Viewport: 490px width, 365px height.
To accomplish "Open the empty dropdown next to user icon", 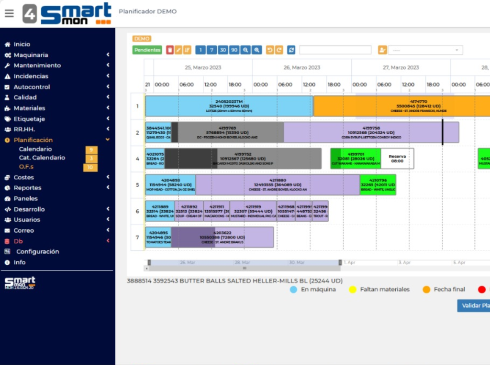I will coord(425,50).
